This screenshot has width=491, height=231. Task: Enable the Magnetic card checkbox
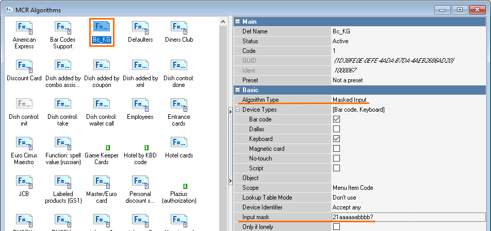336,149
